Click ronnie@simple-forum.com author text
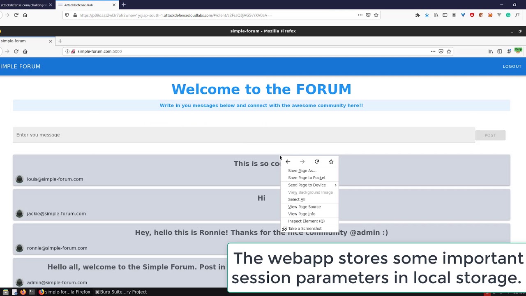 click(x=57, y=248)
